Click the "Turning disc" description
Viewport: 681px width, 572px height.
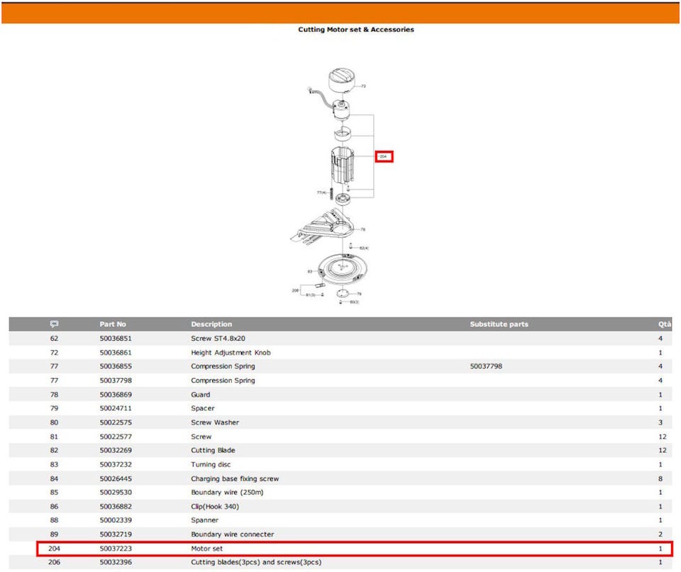click(211, 465)
